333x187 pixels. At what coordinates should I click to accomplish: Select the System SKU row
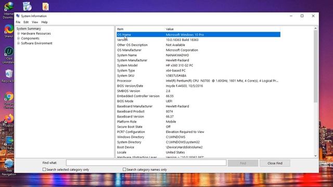198,75
